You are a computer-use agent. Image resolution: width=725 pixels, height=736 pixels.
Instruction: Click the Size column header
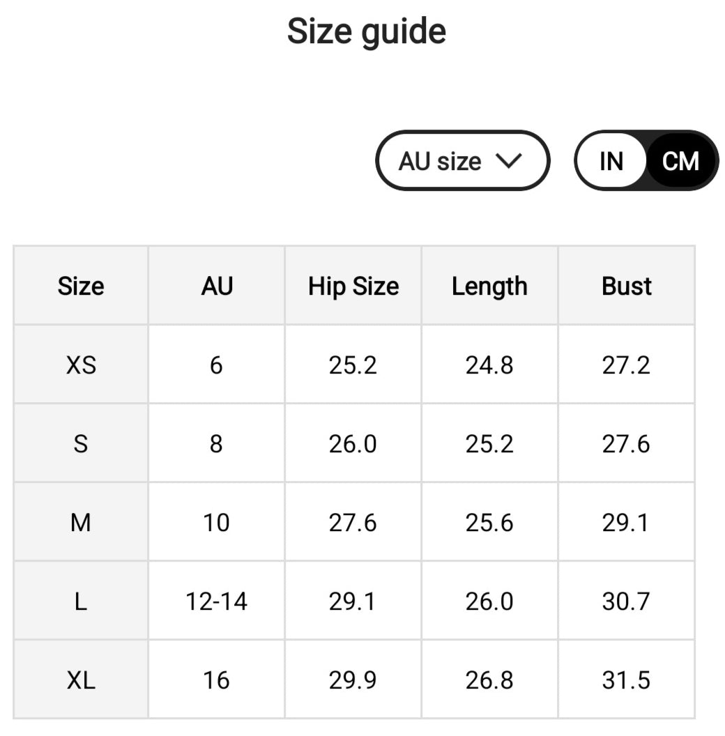(81, 286)
